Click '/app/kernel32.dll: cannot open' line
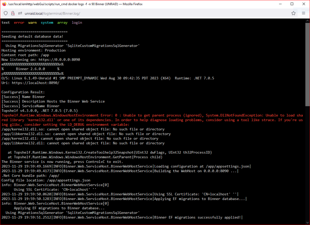Screen dimensions: 310x225 [80, 139]
